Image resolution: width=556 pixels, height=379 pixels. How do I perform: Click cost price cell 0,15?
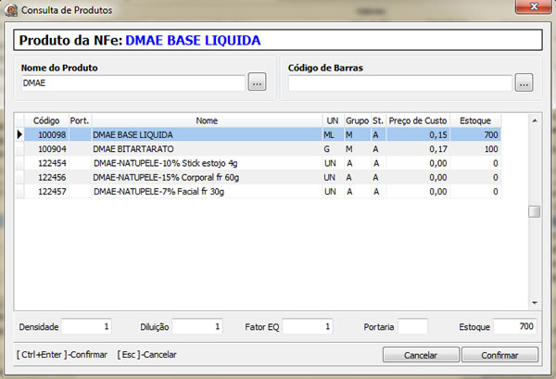point(418,134)
